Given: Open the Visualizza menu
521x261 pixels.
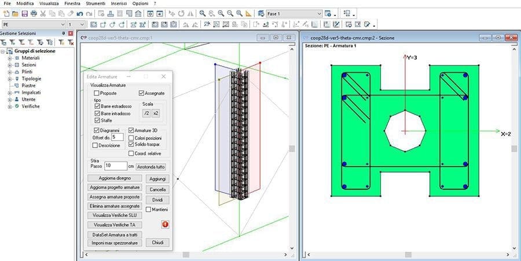Looking at the screenshot, I should (x=49, y=3).
